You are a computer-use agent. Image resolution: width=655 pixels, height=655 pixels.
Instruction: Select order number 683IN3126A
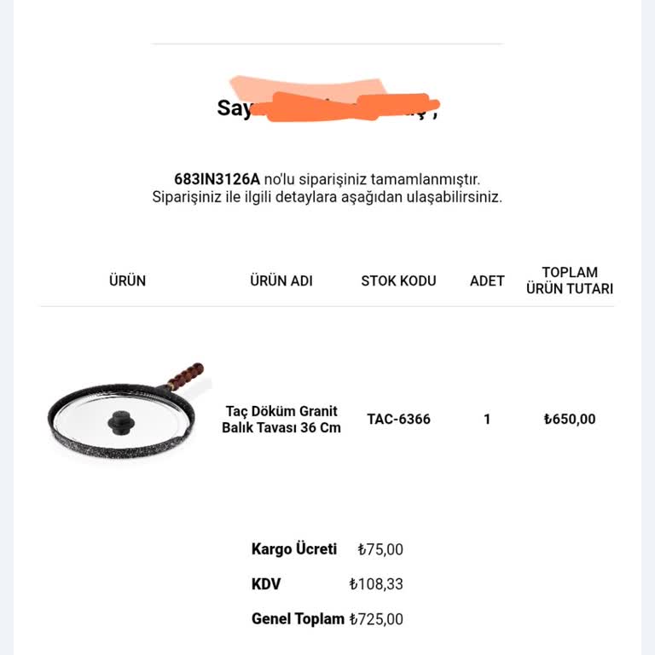coord(217,179)
